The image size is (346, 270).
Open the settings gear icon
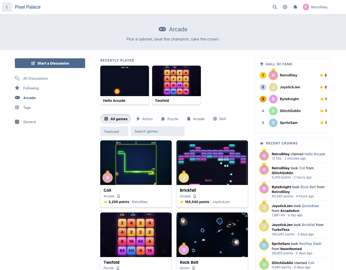tap(285, 7)
